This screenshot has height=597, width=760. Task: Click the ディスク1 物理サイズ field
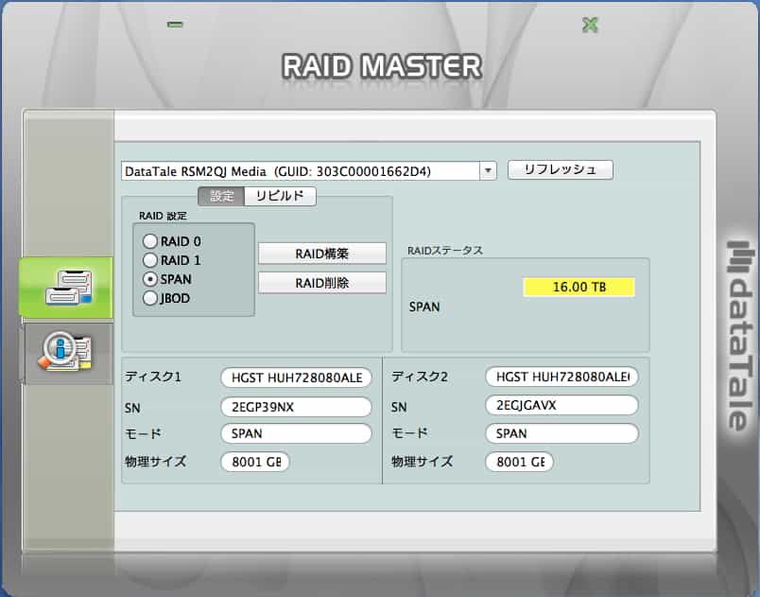click(x=255, y=462)
